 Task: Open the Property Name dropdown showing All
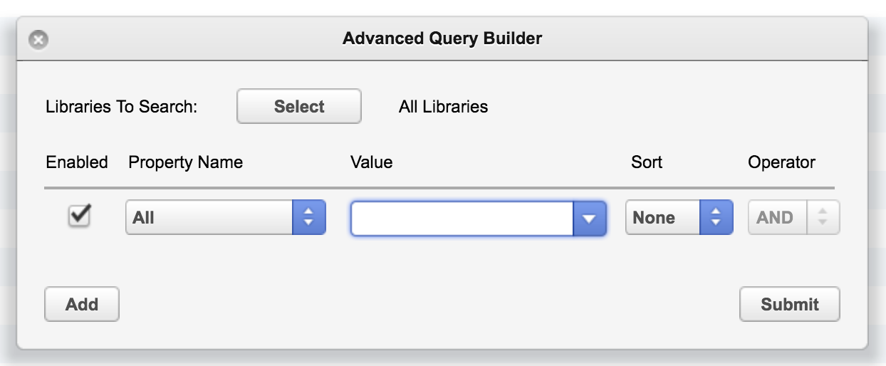coord(226,218)
